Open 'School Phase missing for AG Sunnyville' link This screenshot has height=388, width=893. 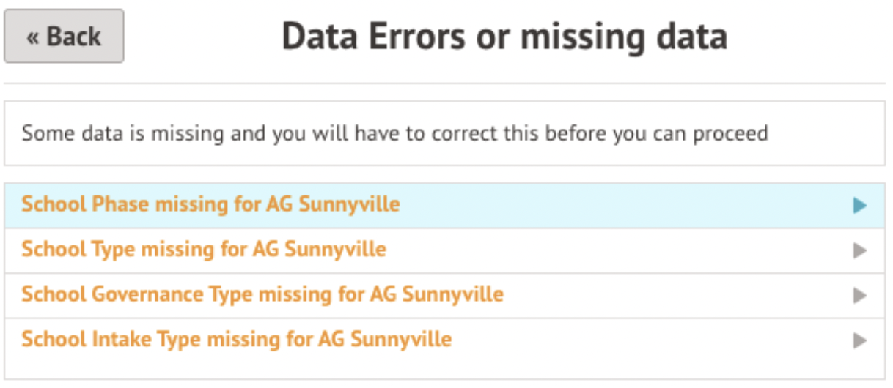tap(210, 204)
